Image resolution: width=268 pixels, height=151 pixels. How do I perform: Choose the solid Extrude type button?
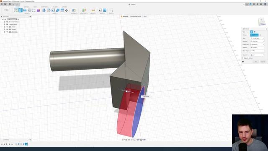(252, 32)
